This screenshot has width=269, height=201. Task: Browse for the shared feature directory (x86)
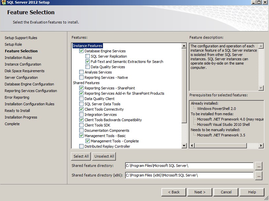(x=259, y=176)
